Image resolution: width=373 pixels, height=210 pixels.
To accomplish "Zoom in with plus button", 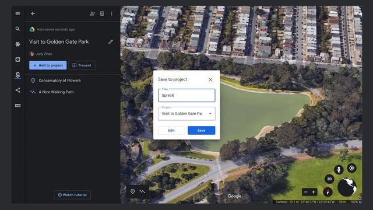I will tap(314, 192).
